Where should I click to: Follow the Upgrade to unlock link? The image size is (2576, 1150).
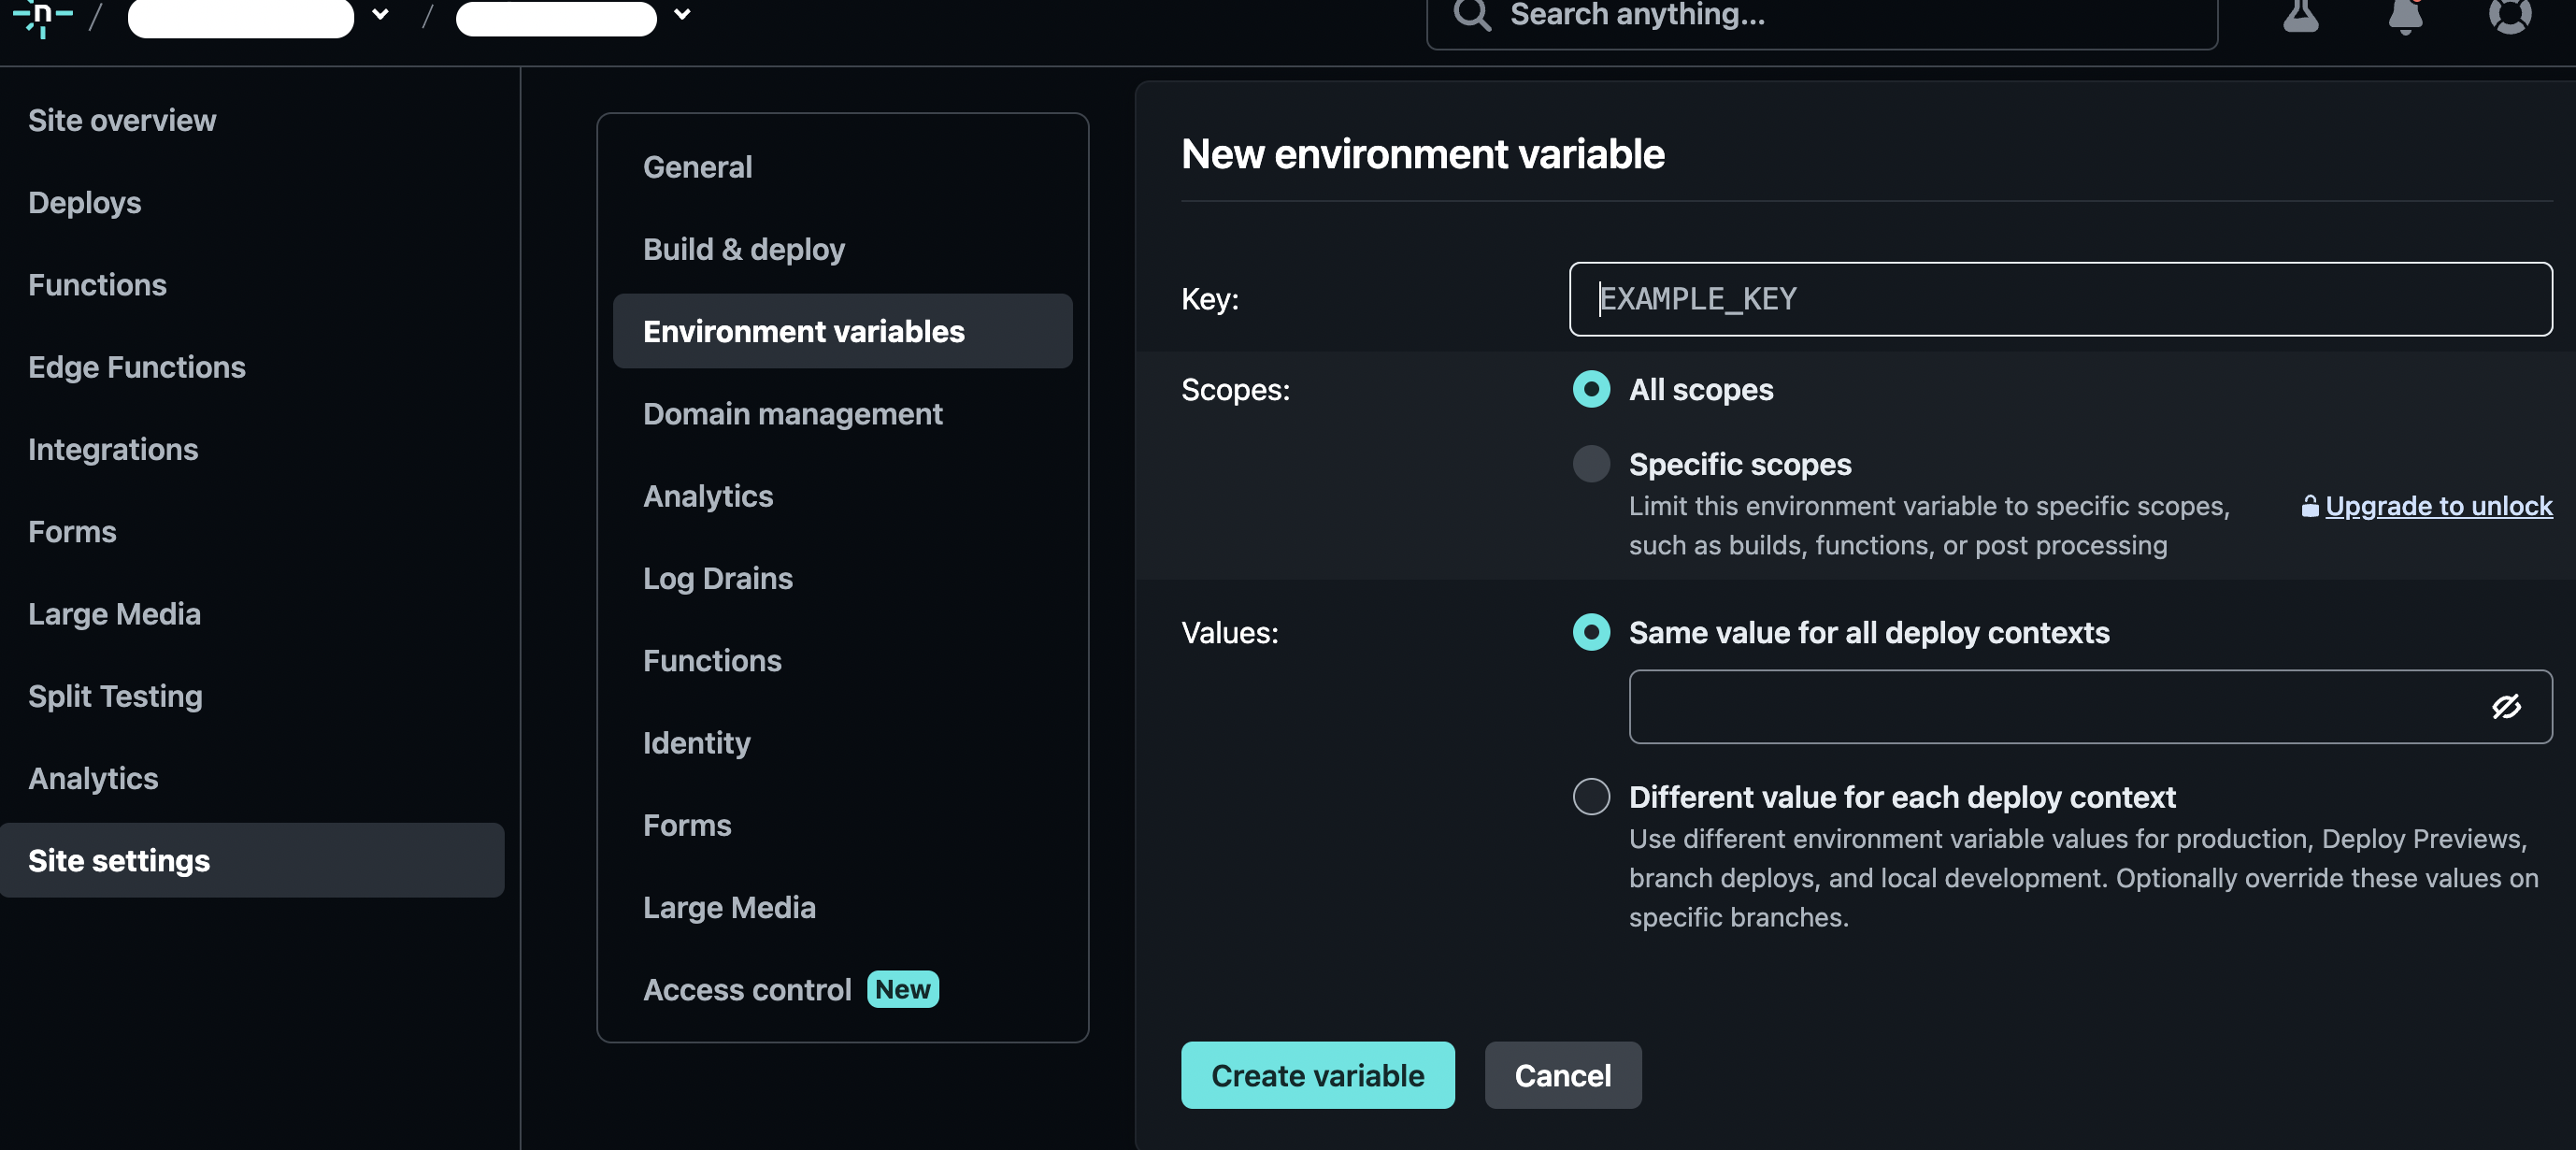tap(2438, 506)
